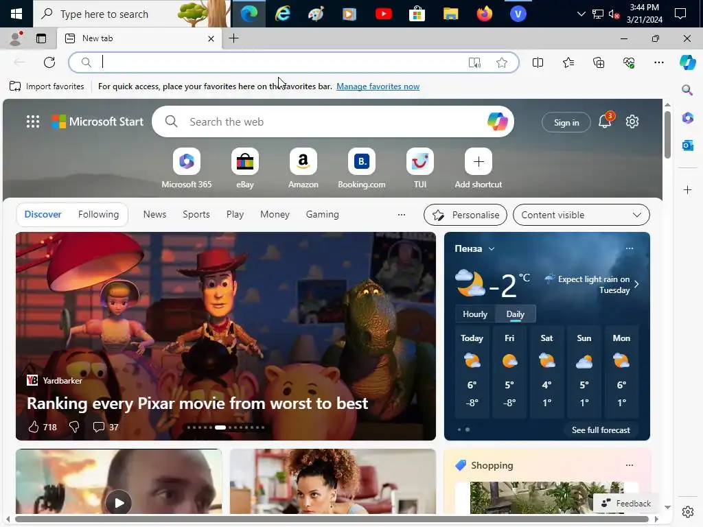Open the split screen icon

[x=538, y=62]
